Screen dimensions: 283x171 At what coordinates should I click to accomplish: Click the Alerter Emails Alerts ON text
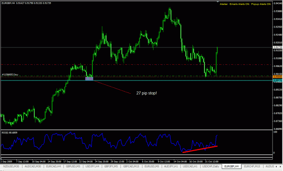tap(235, 4)
